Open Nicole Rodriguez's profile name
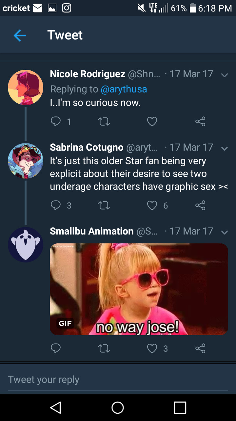 [x=87, y=74]
